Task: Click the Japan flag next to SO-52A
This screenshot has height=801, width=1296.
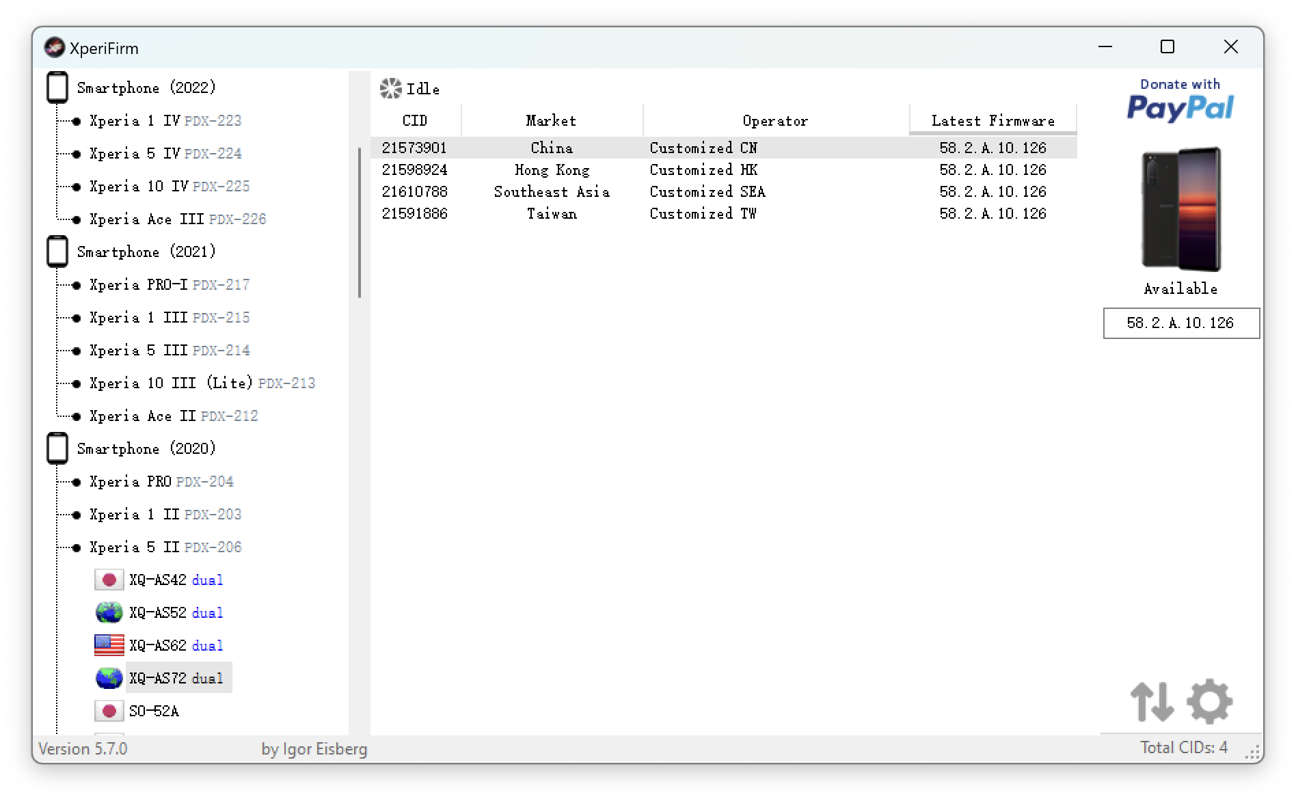Action: [x=109, y=711]
